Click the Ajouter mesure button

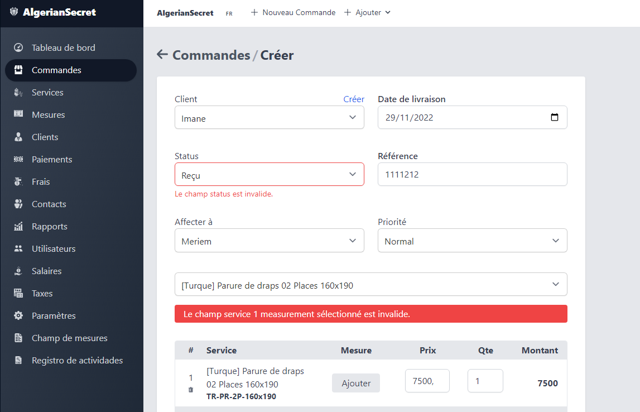pyautogui.click(x=356, y=383)
